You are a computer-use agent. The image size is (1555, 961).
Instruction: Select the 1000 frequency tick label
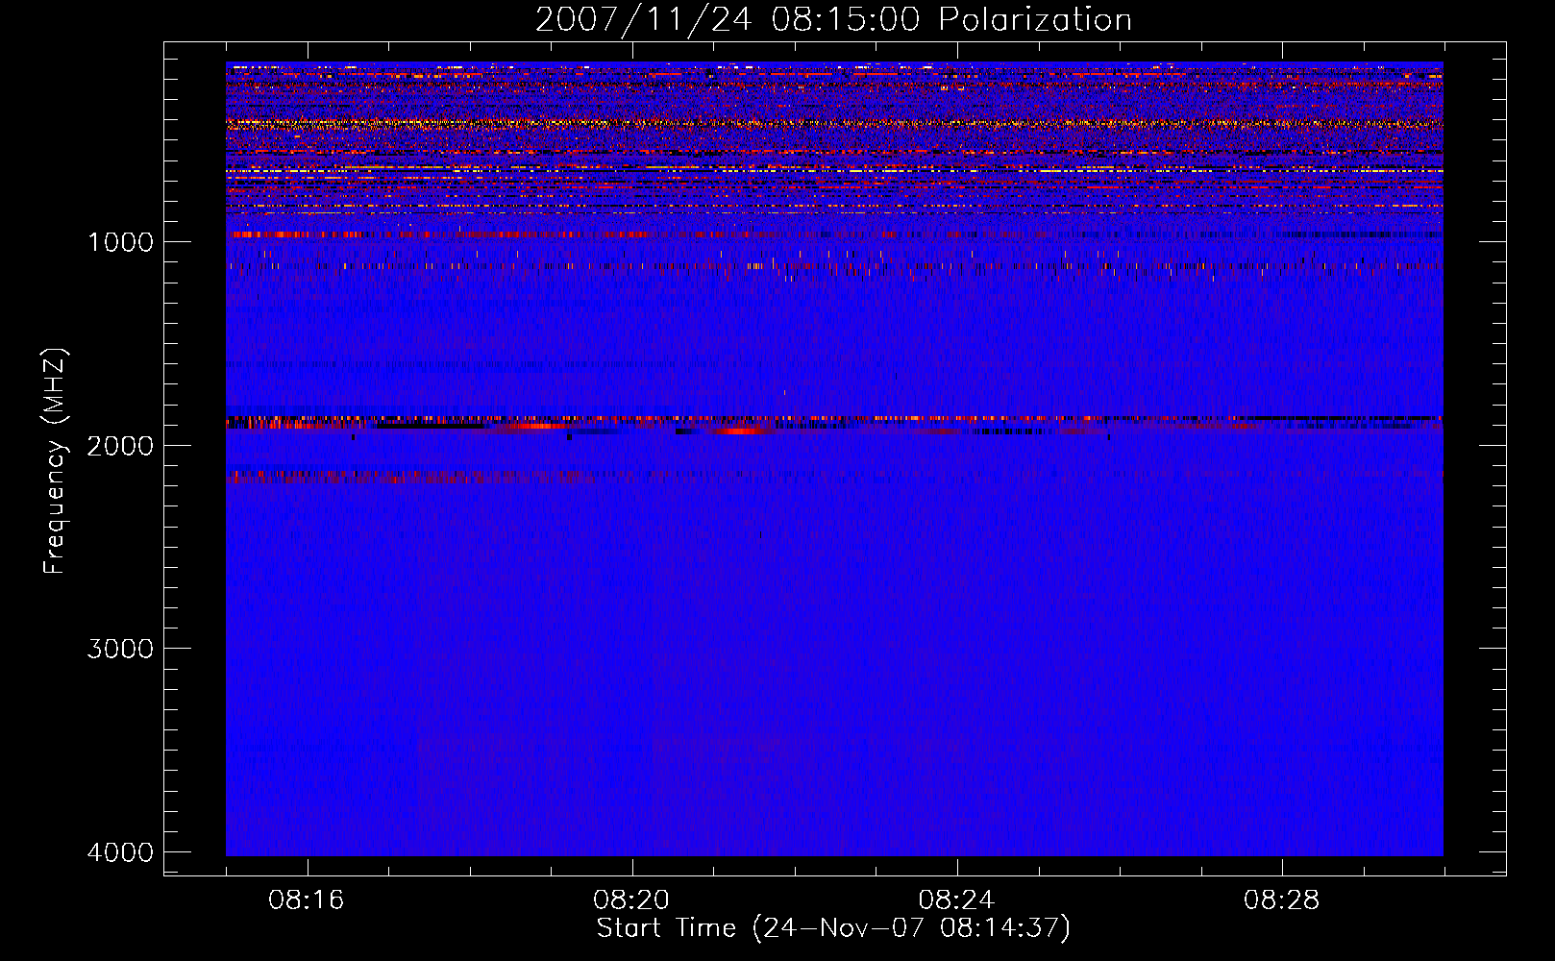120,241
